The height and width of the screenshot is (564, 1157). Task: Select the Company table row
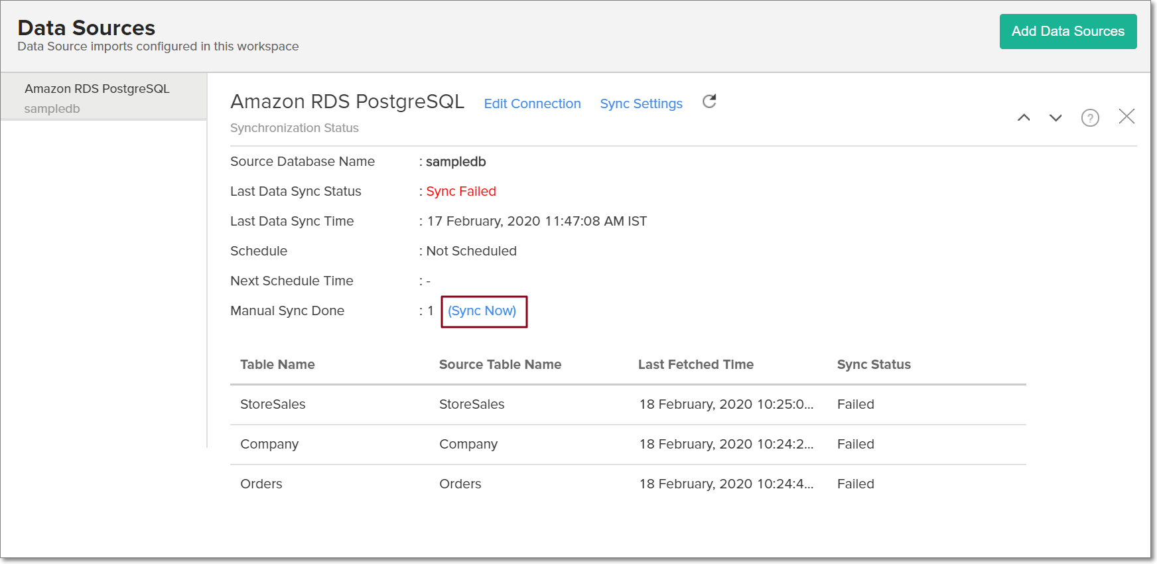[x=269, y=444]
